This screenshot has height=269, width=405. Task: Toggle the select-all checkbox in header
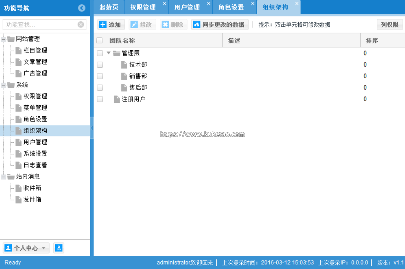(x=100, y=41)
